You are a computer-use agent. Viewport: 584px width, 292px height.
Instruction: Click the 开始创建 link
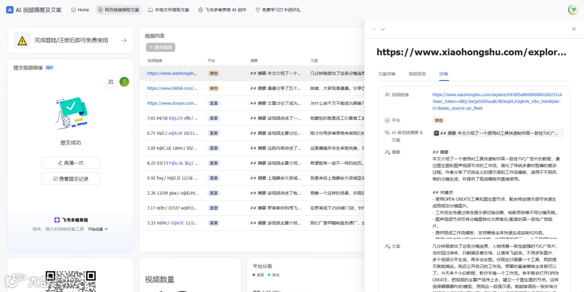click(98, 229)
